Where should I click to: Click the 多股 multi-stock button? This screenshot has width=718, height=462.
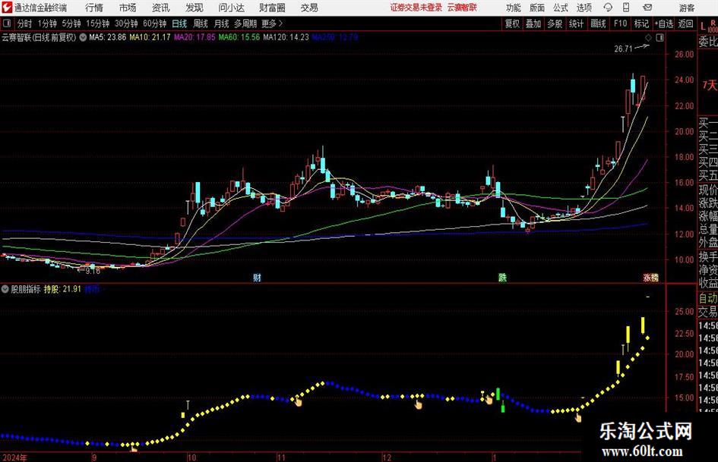point(555,24)
